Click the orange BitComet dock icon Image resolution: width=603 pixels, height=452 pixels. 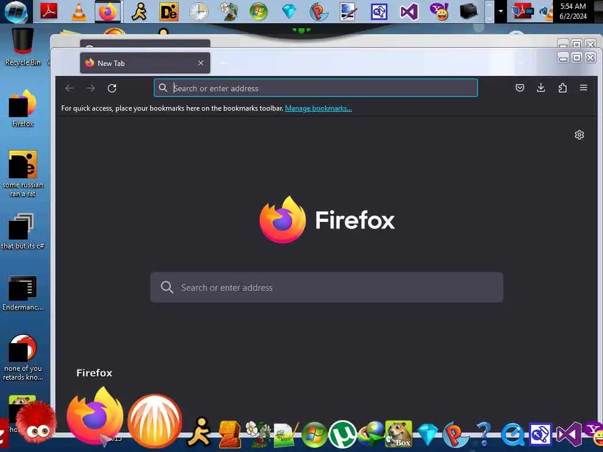(155, 421)
